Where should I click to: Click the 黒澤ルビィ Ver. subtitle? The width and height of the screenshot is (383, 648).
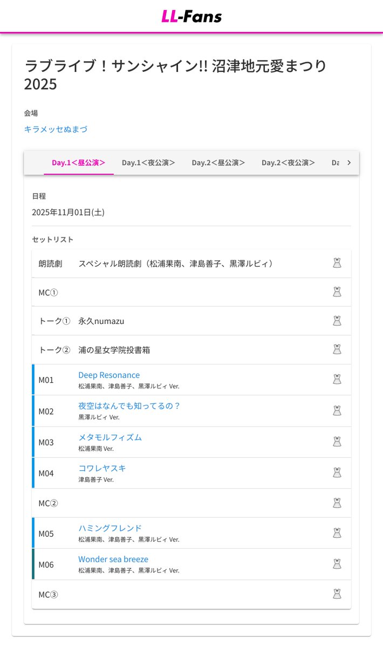99,417
